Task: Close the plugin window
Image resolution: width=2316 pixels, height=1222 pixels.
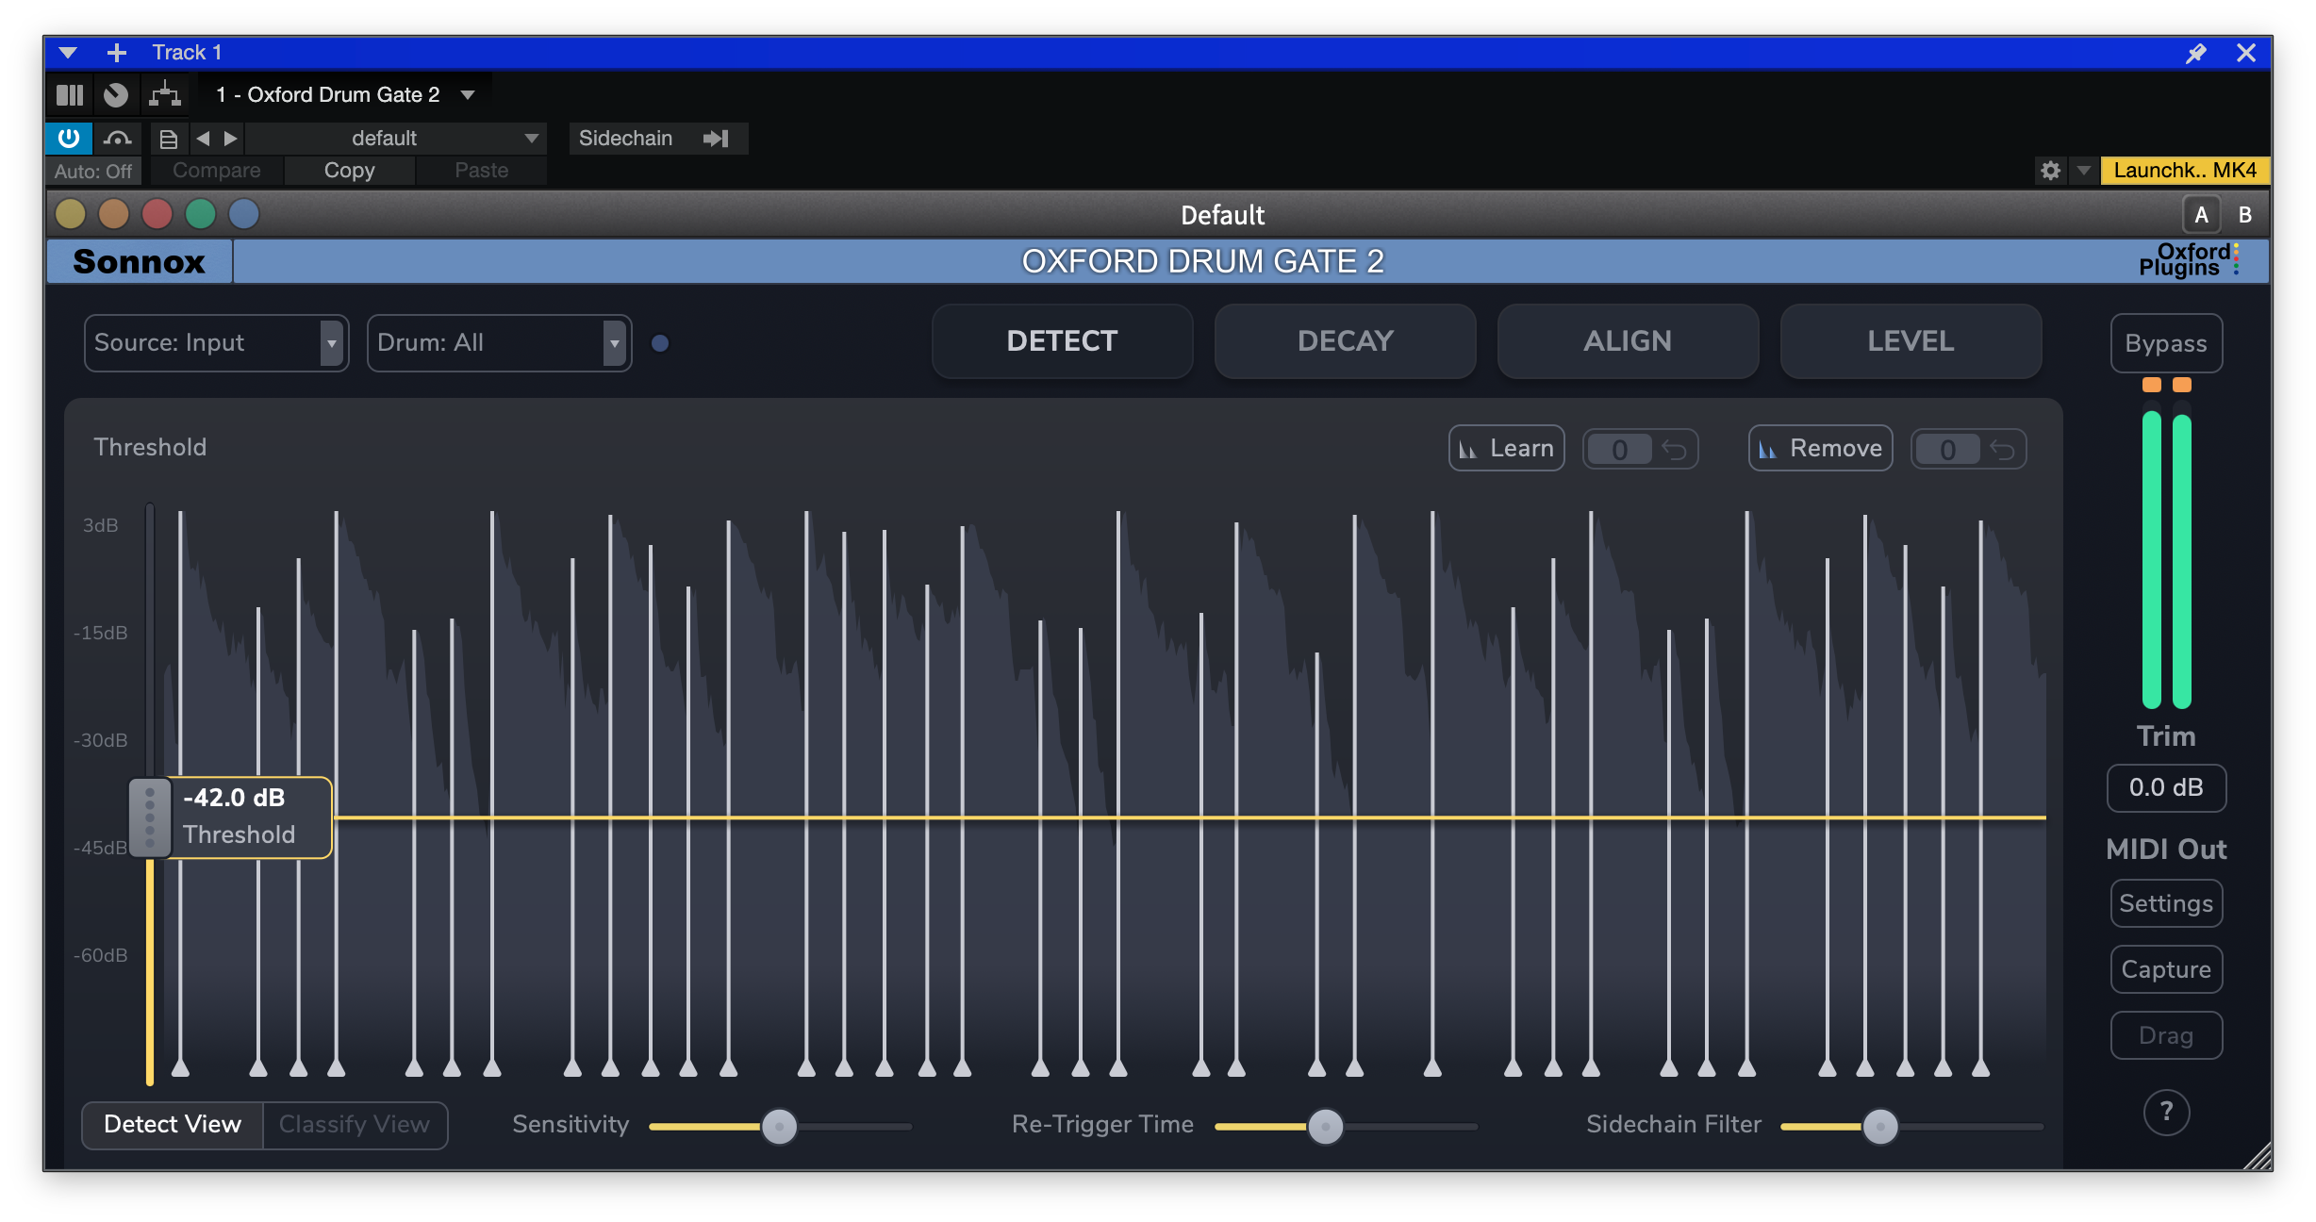Action: coord(2246,53)
